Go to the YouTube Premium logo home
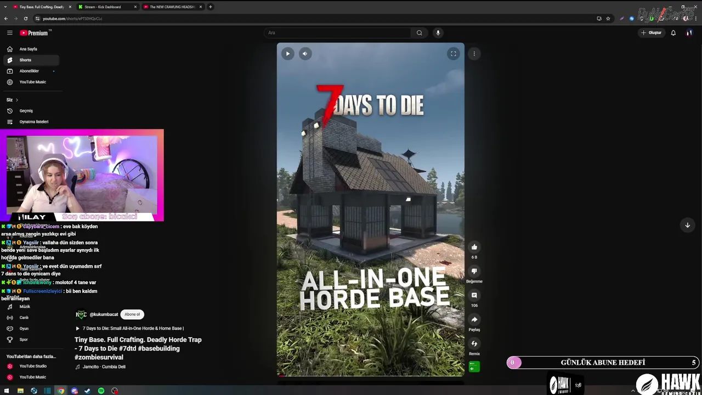 [34, 33]
